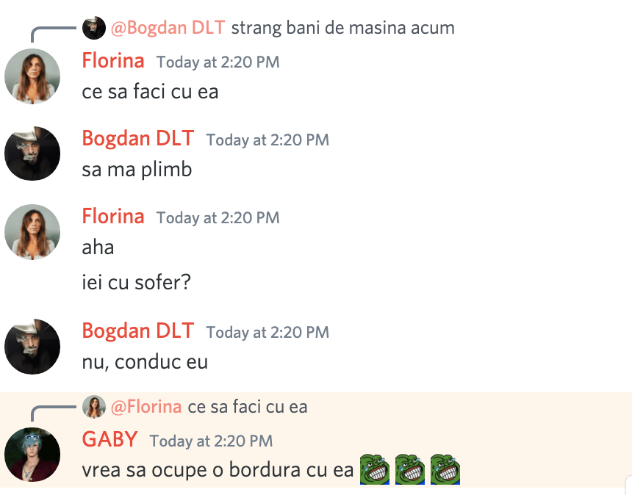632x495 pixels.
Task: Click Bogdan DLT's avatar beside 'sa ma plimb'
Action: [32, 153]
